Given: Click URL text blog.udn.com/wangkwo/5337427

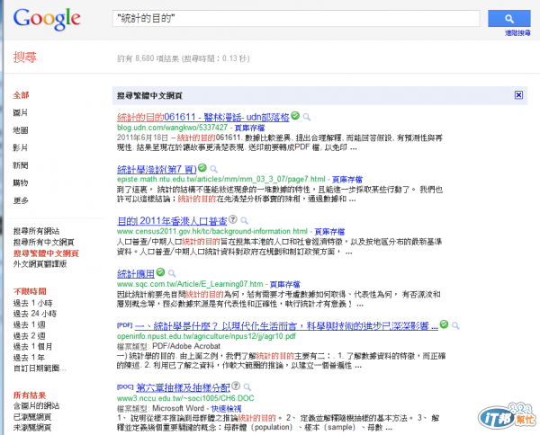Looking at the screenshot, I should [172, 128].
